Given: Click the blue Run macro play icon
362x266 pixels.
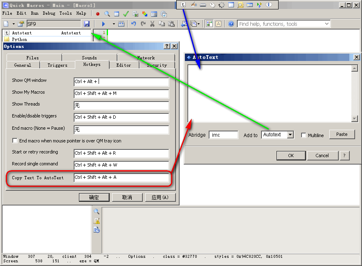Looking at the screenshot, I should [103, 24].
